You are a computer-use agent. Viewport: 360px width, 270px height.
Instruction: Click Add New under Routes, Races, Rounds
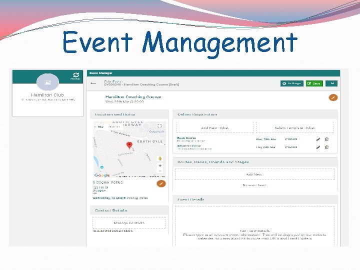[x=254, y=174]
